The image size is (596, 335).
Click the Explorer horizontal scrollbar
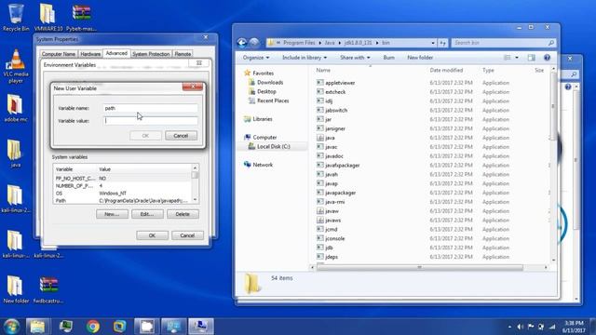click(420, 267)
